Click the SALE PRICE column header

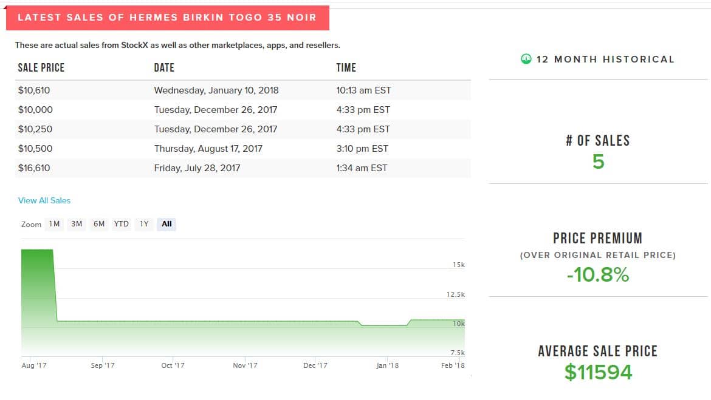point(41,67)
